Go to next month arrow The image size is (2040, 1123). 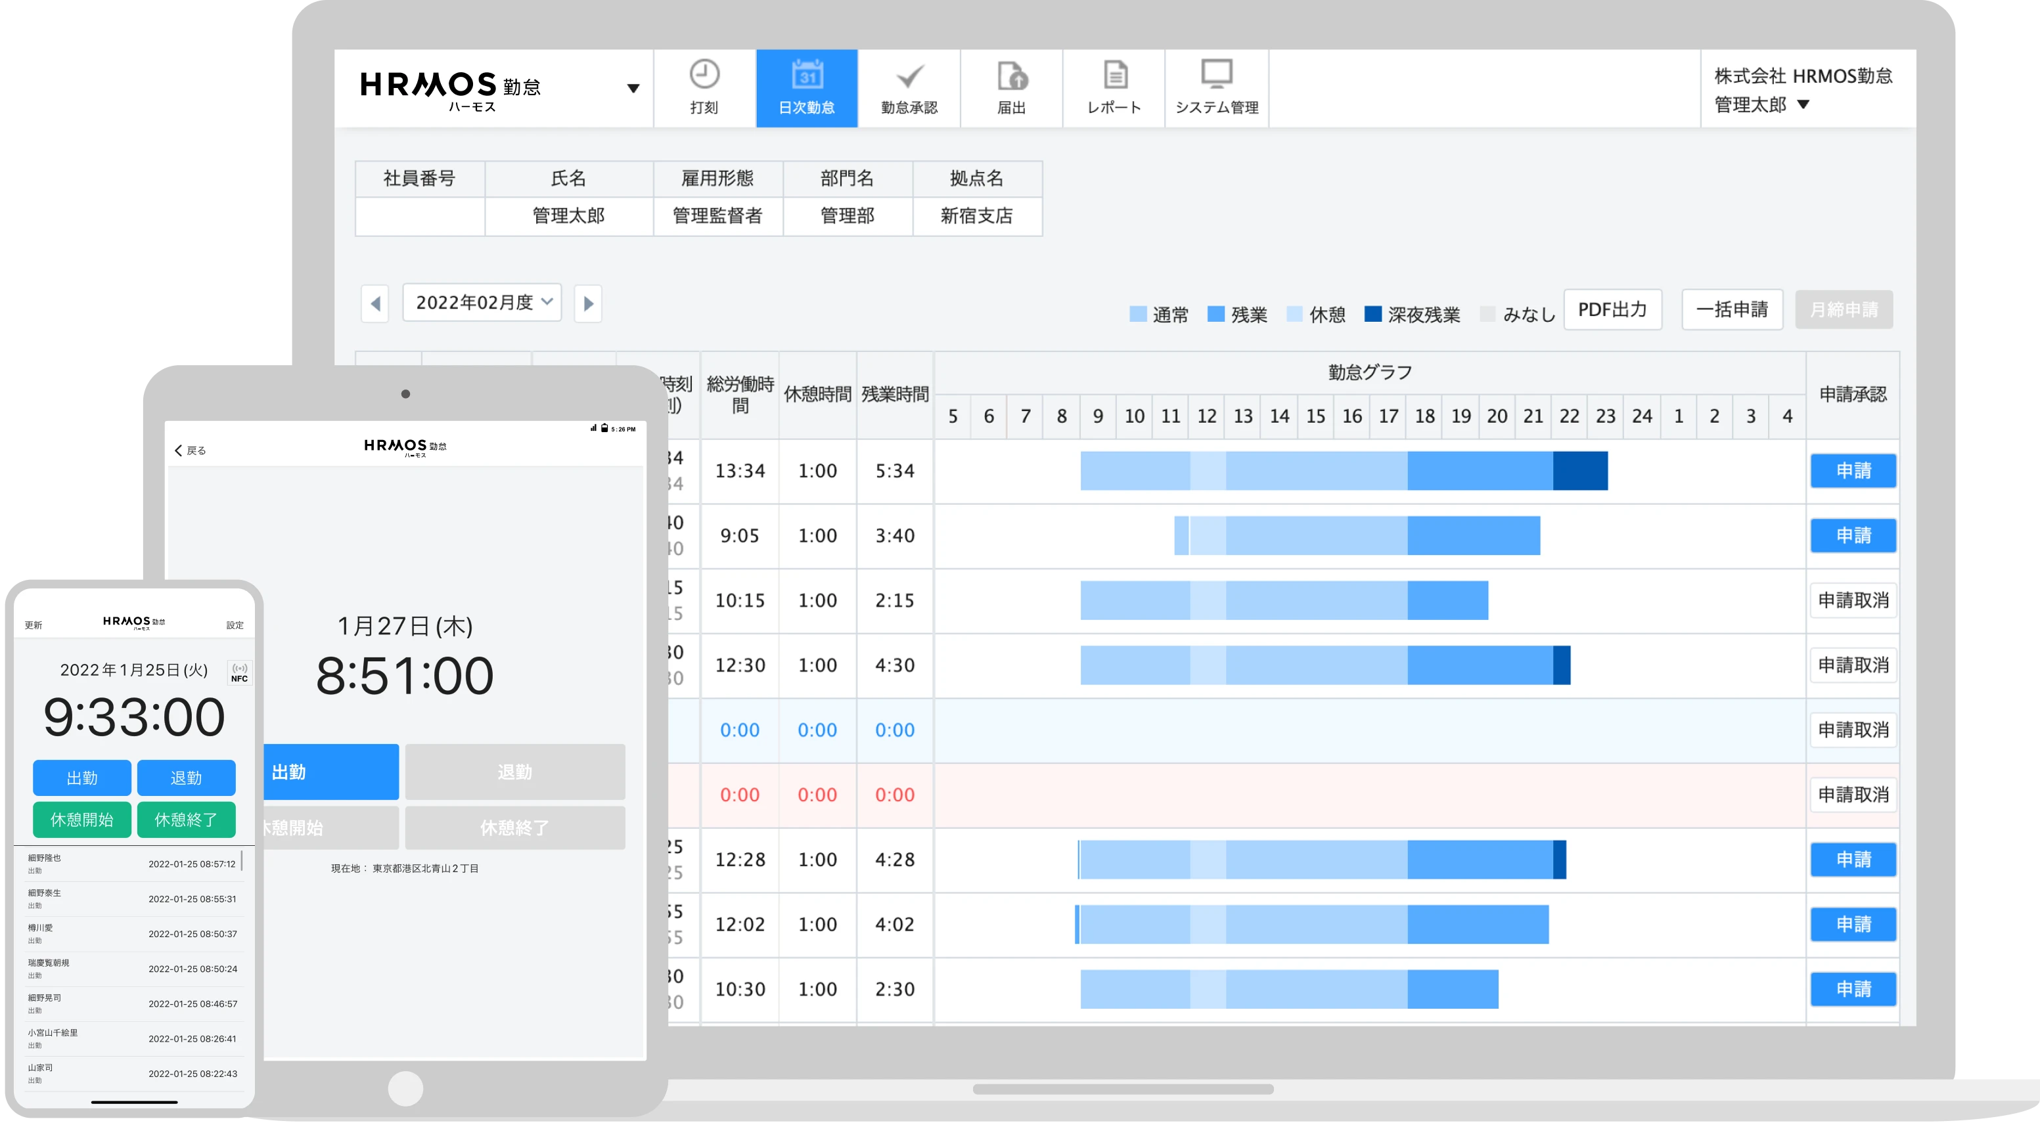(x=587, y=303)
